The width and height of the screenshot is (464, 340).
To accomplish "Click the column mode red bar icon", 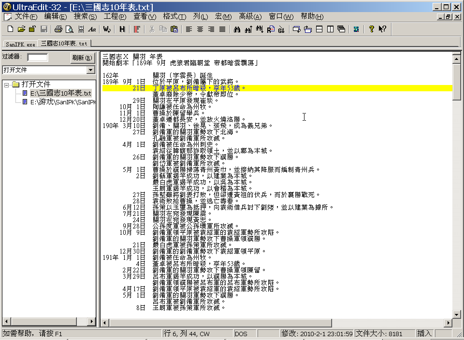I will [136, 29].
